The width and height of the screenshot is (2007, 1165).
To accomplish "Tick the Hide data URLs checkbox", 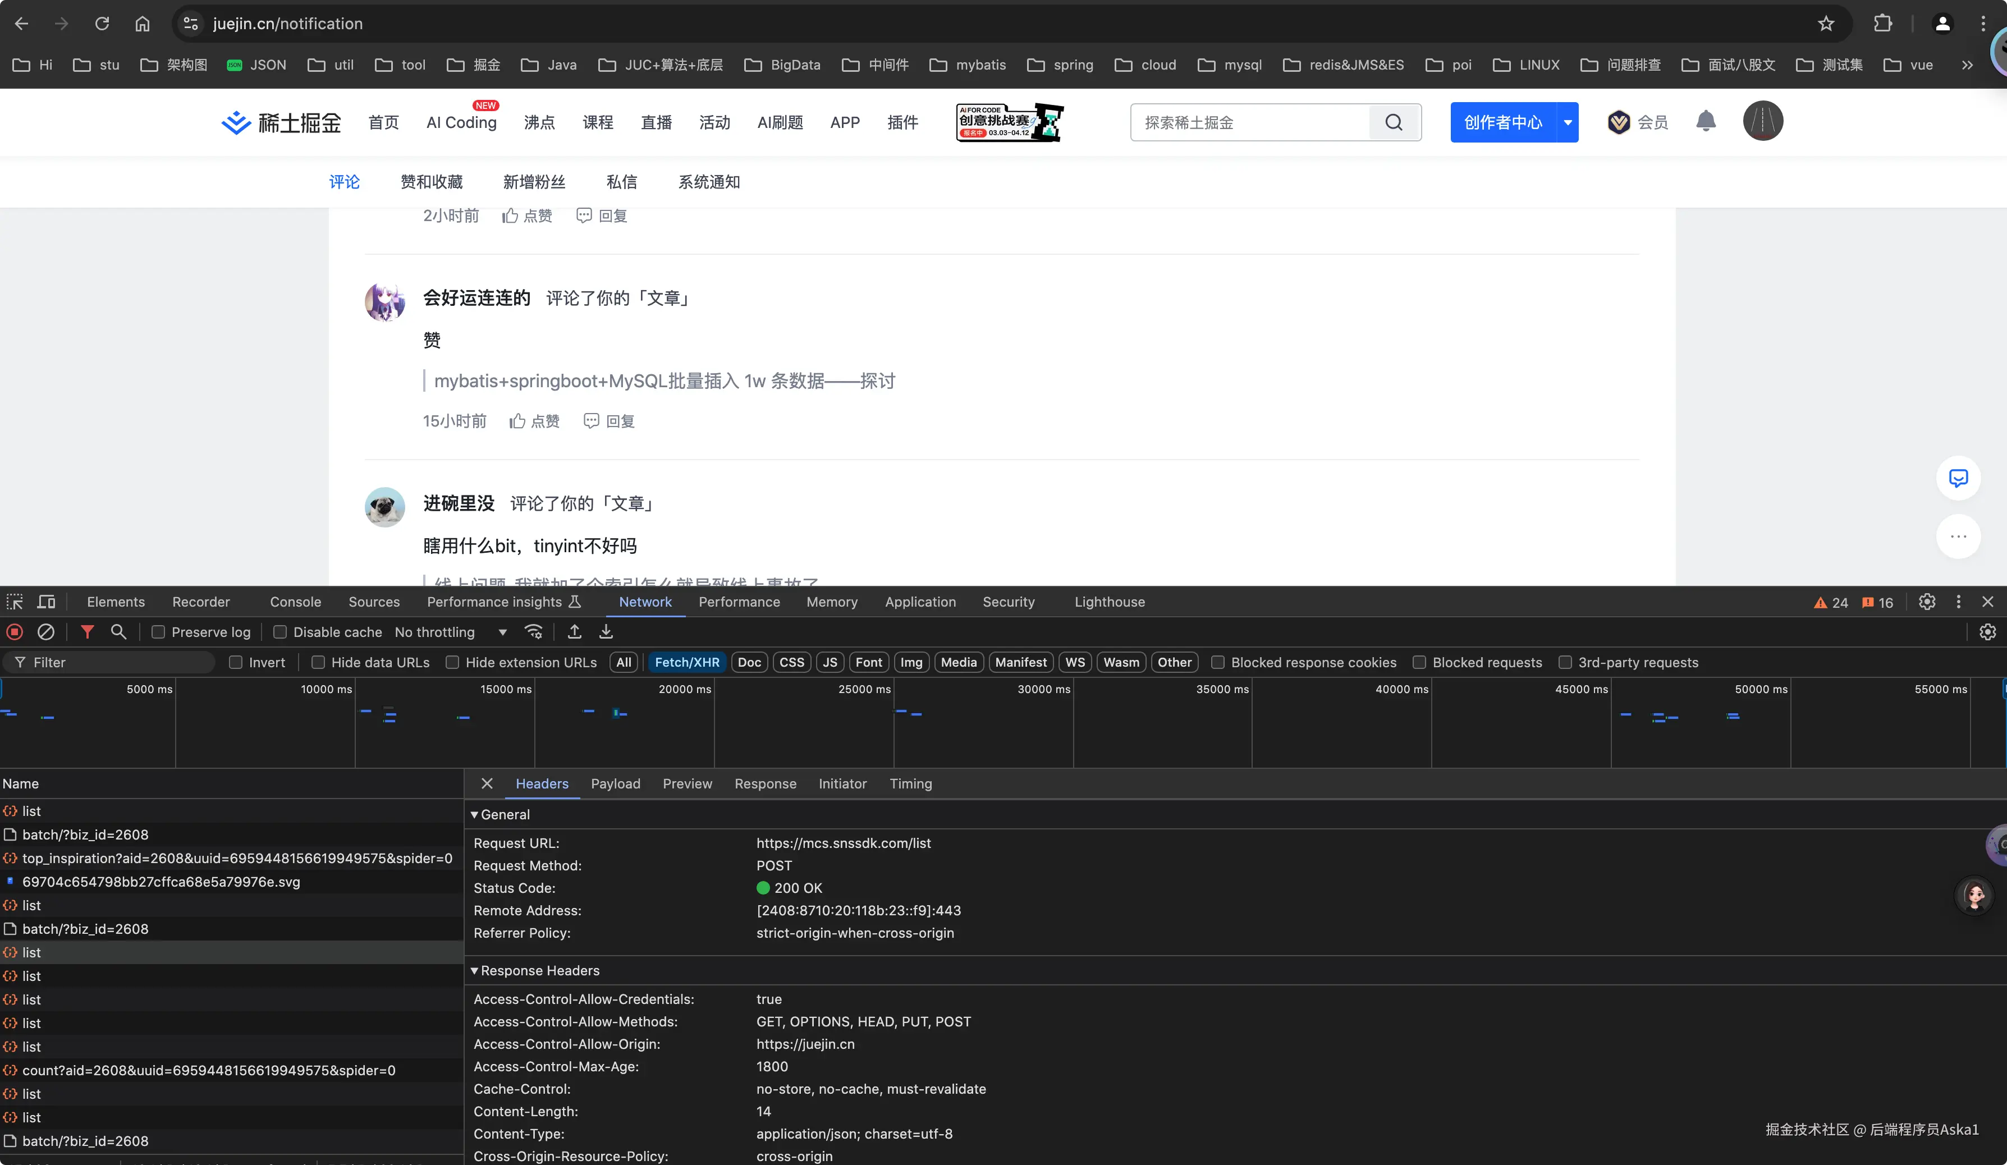I will (319, 663).
